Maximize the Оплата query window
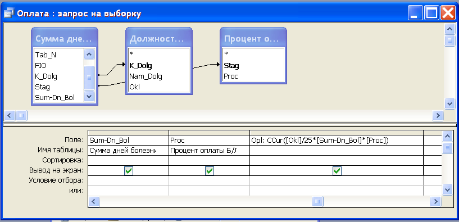The width and height of the screenshot is (459, 222). tap(432, 13)
